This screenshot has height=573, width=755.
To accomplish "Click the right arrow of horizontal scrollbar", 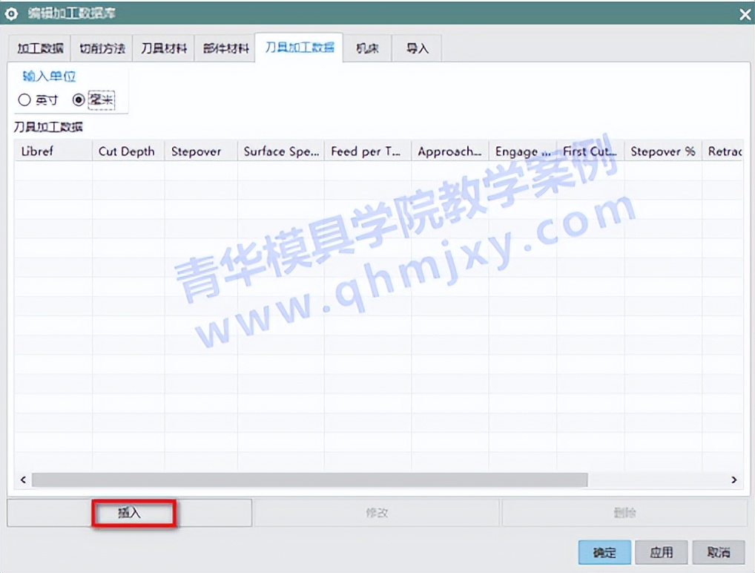I will click(733, 479).
